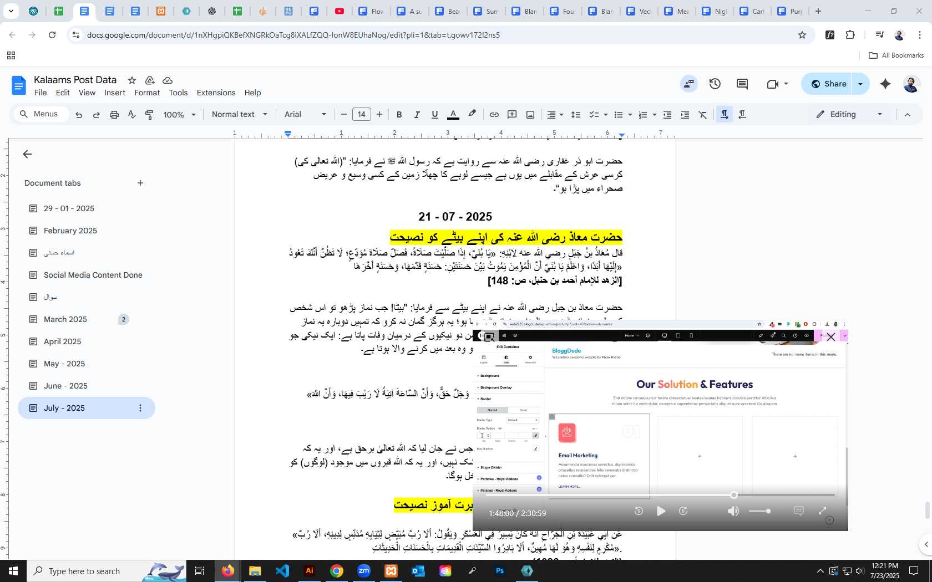Add a comment from the toolbar
The image size is (932, 582).
pos(512,115)
